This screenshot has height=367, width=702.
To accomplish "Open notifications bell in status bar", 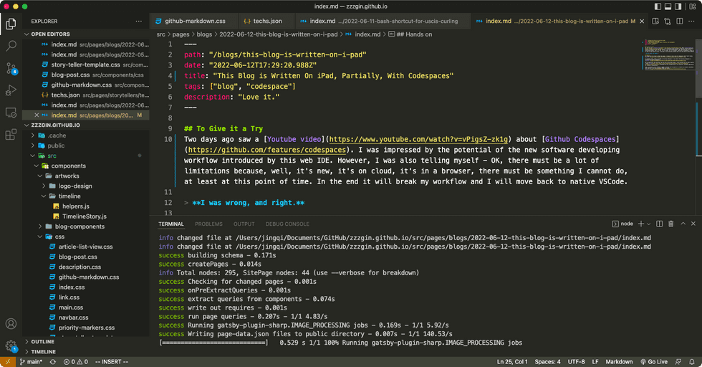I will tap(692, 361).
